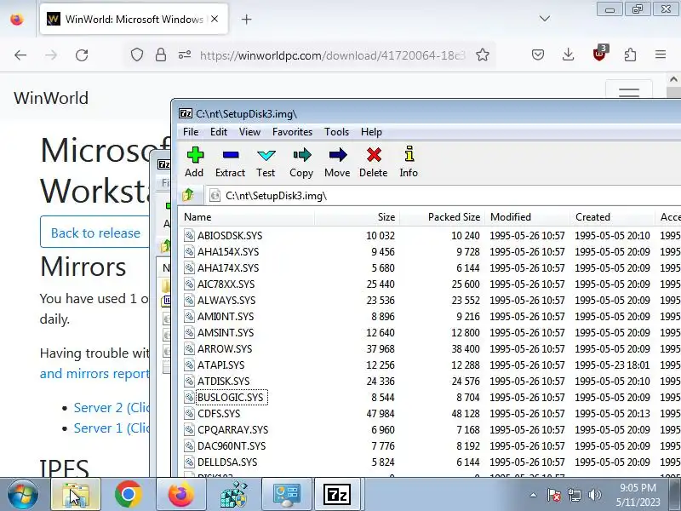
Task: Click the Move toolbar button
Action: 337,162
